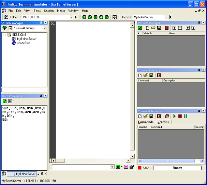Image resolution: width=207 pixels, height=185 pixels.
Task: Click the terminal horizontal scrollbar thumb
Action: (60, 160)
